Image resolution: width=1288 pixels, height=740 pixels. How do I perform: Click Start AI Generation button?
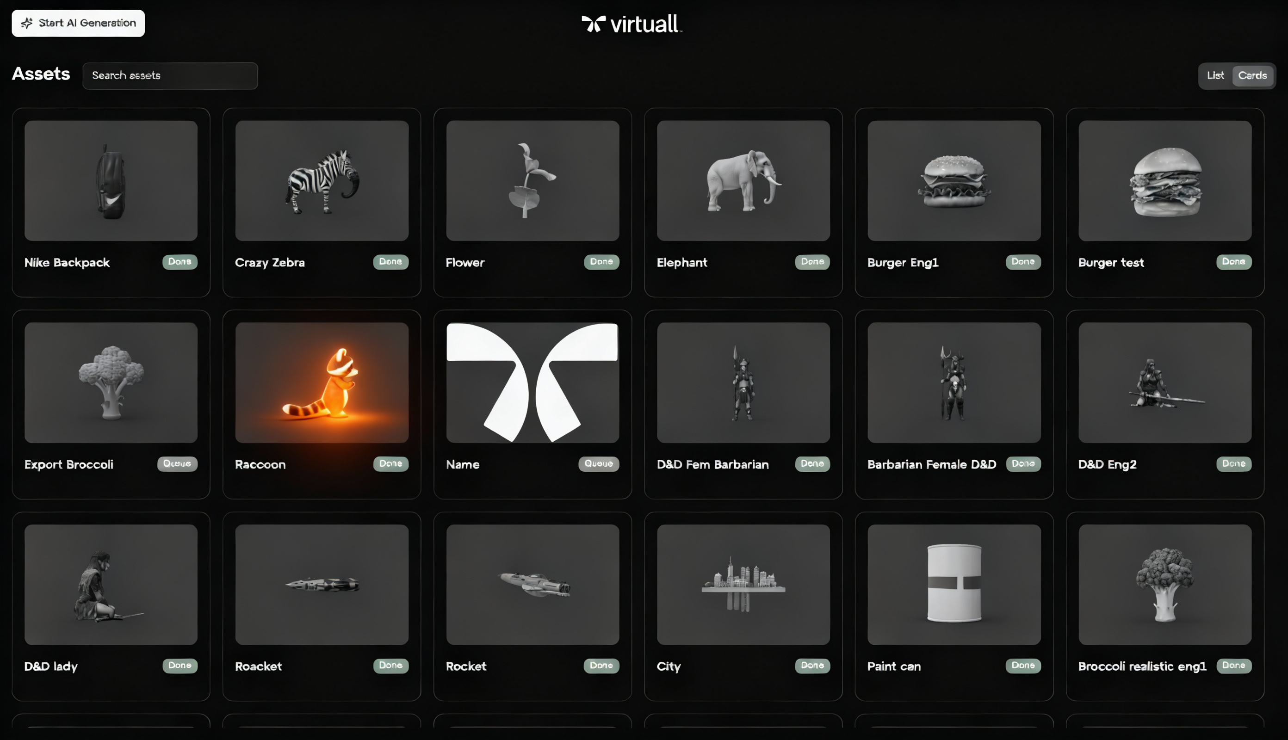click(78, 24)
